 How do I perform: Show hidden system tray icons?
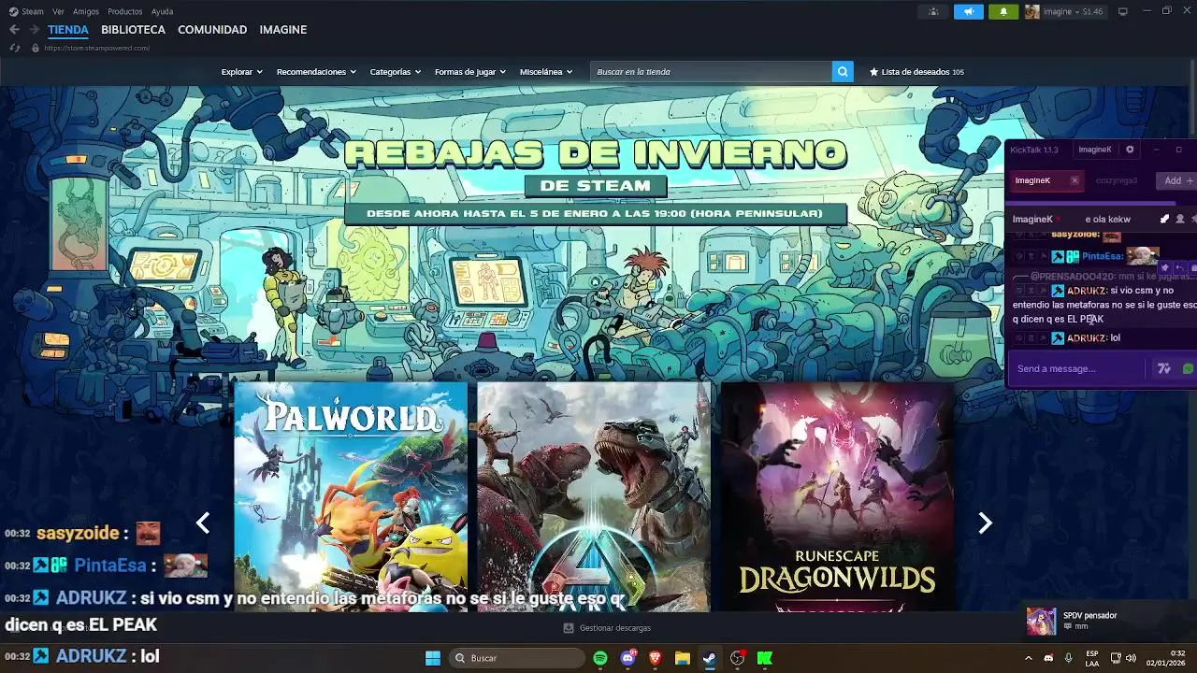coord(1029,658)
